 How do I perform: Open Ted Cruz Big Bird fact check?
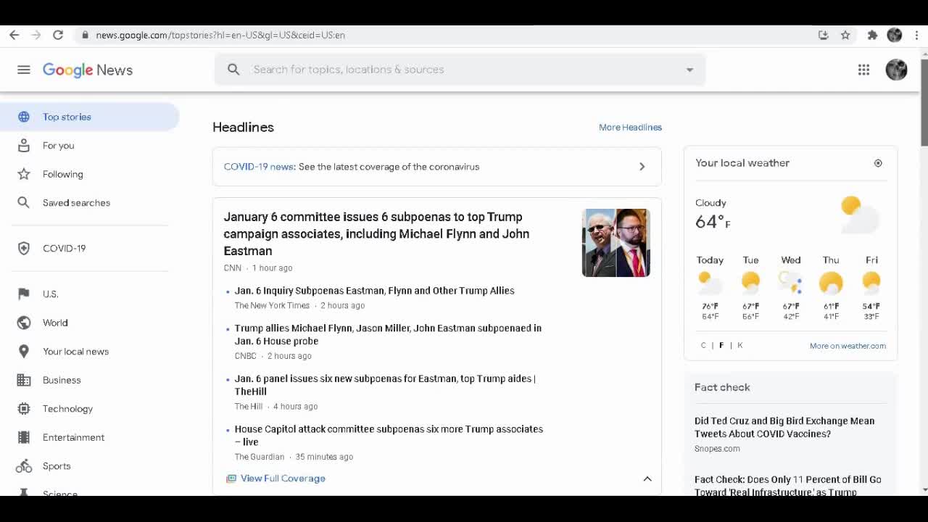tap(784, 427)
